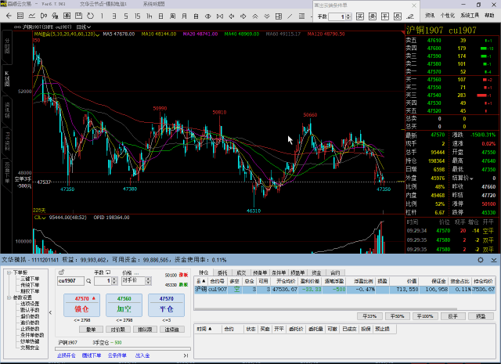Collapse the trading panel with double chevron

tap(494, 260)
